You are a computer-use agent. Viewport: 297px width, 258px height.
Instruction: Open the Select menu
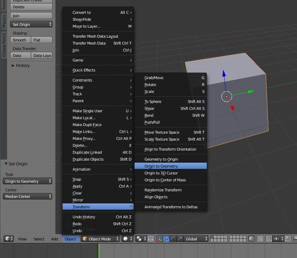pyautogui.click(x=39, y=239)
